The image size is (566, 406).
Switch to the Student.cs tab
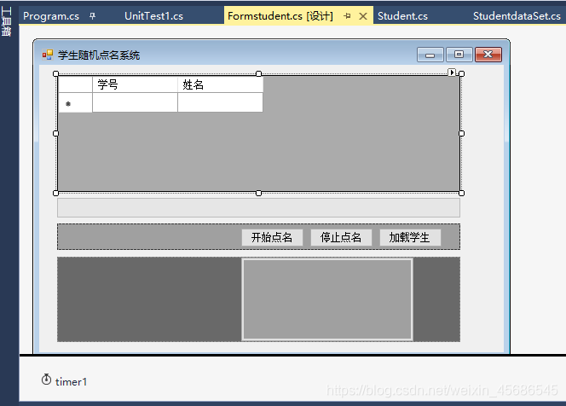tap(402, 16)
